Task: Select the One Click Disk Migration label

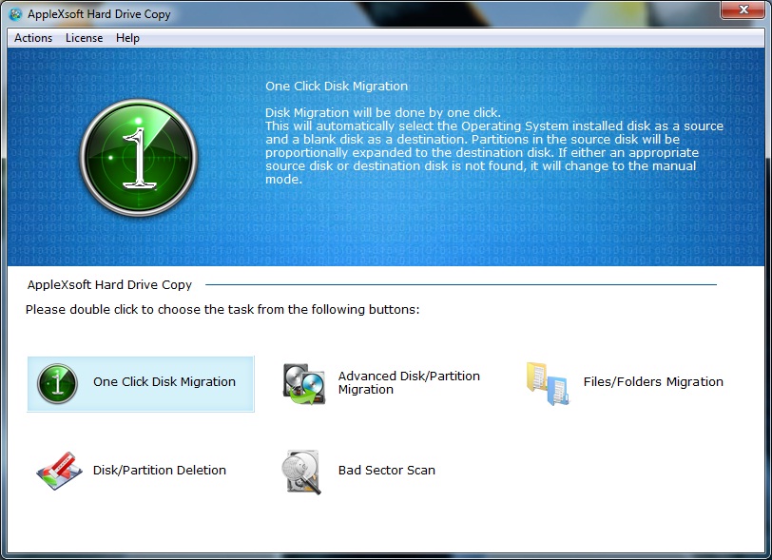Action: coord(164,381)
